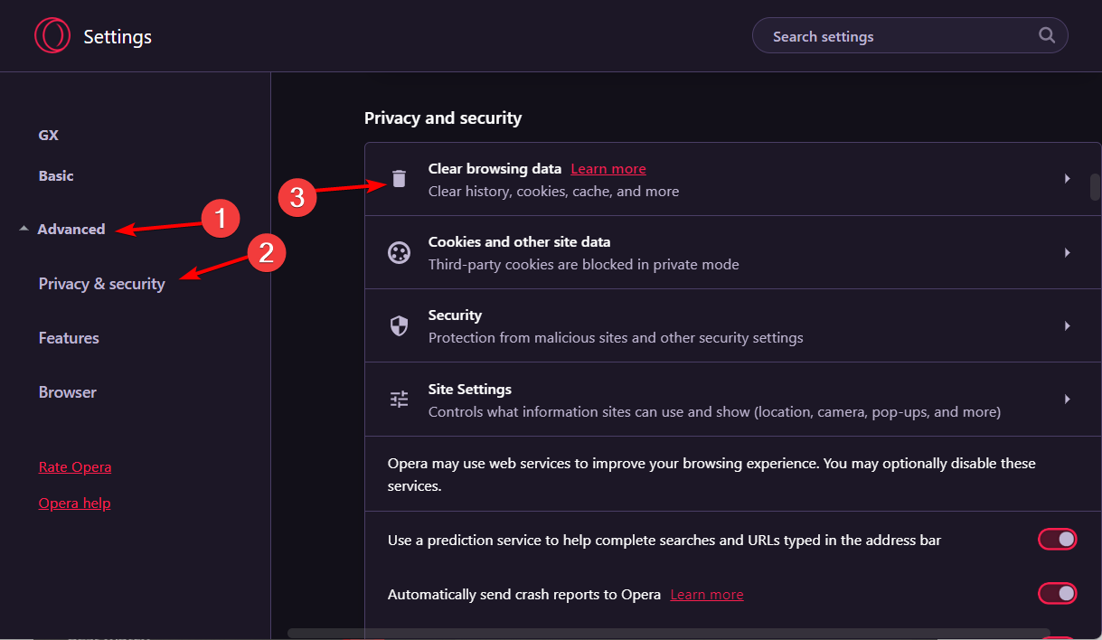1102x640 pixels.
Task: Toggle the prediction service switch
Action: tap(1058, 540)
